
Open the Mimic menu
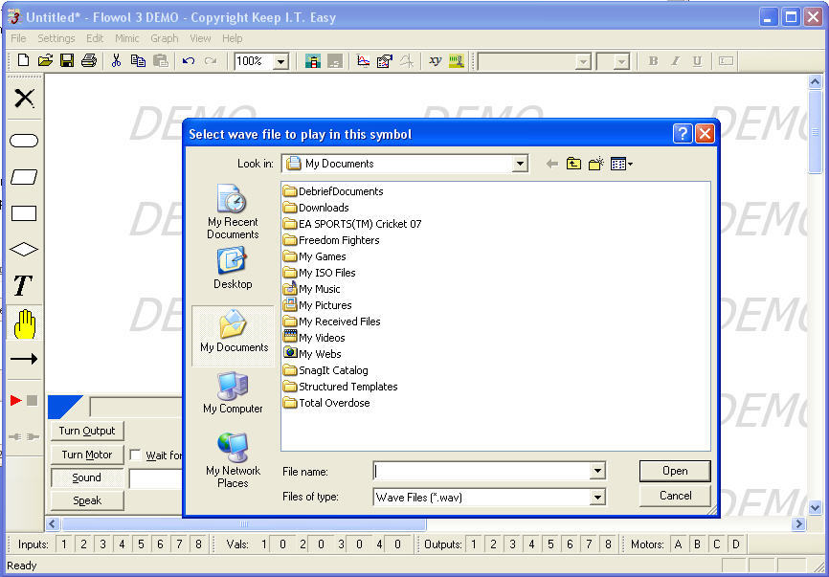(127, 38)
